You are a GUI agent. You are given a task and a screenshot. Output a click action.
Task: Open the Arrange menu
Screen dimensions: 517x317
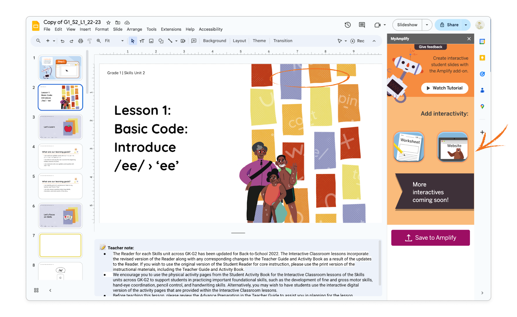(x=134, y=29)
